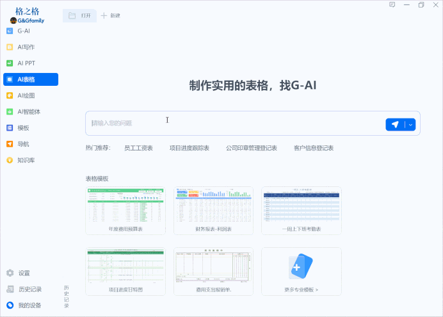Click 公司印章管理登记表 suggestion
This screenshot has width=443, height=317.
coord(251,148)
